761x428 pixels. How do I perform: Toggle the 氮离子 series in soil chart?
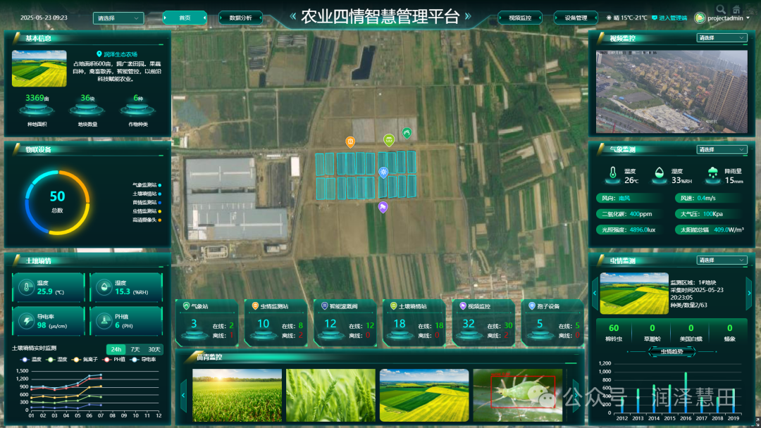[85, 360]
